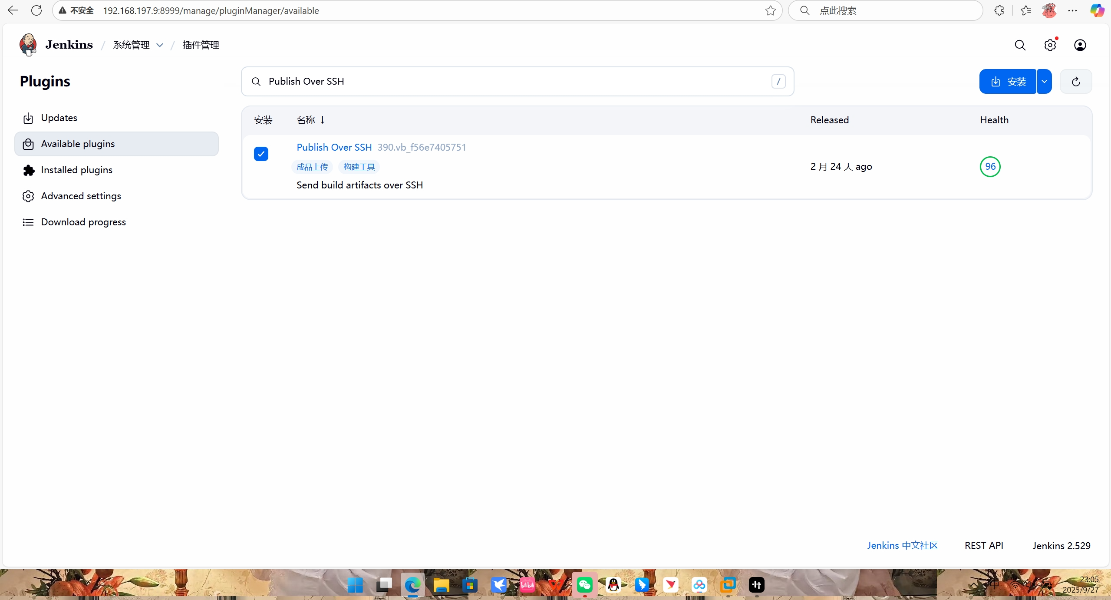Open the manage Jenkins gear icon
This screenshot has width=1111, height=600.
click(x=1050, y=45)
